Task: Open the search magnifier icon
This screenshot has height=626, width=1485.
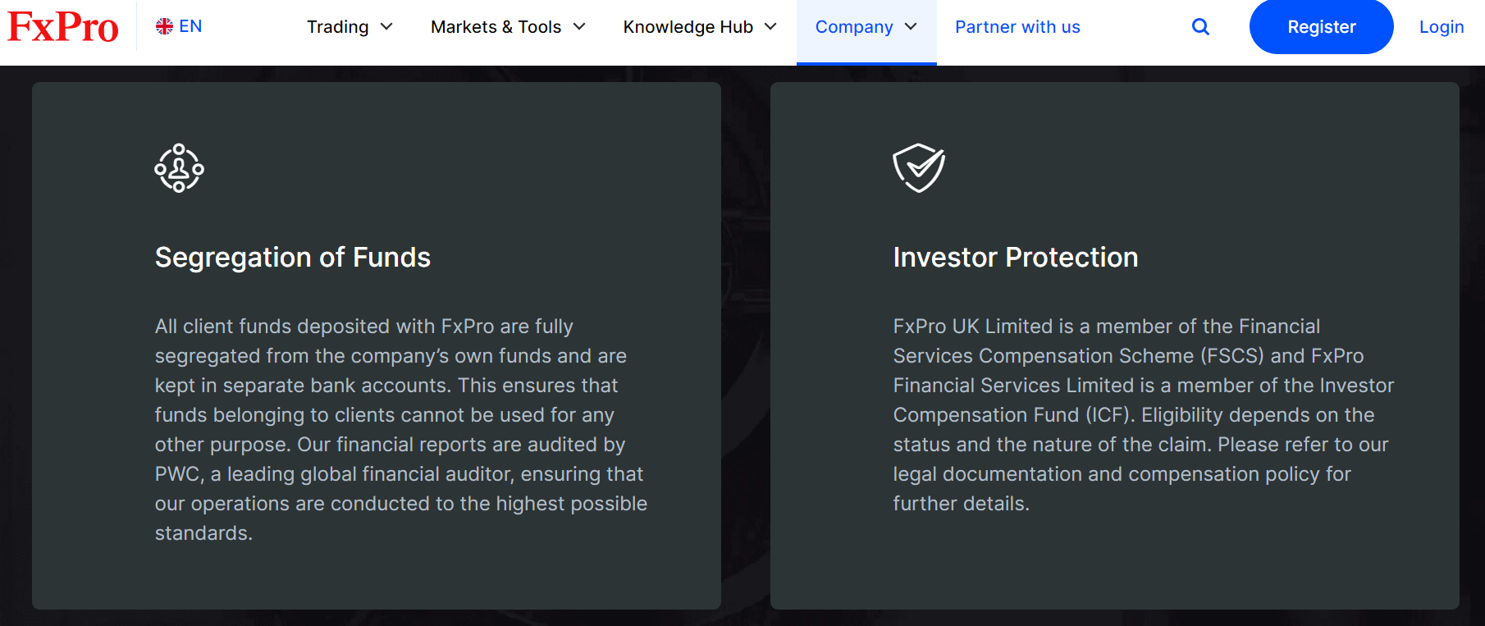Action: (1200, 27)
